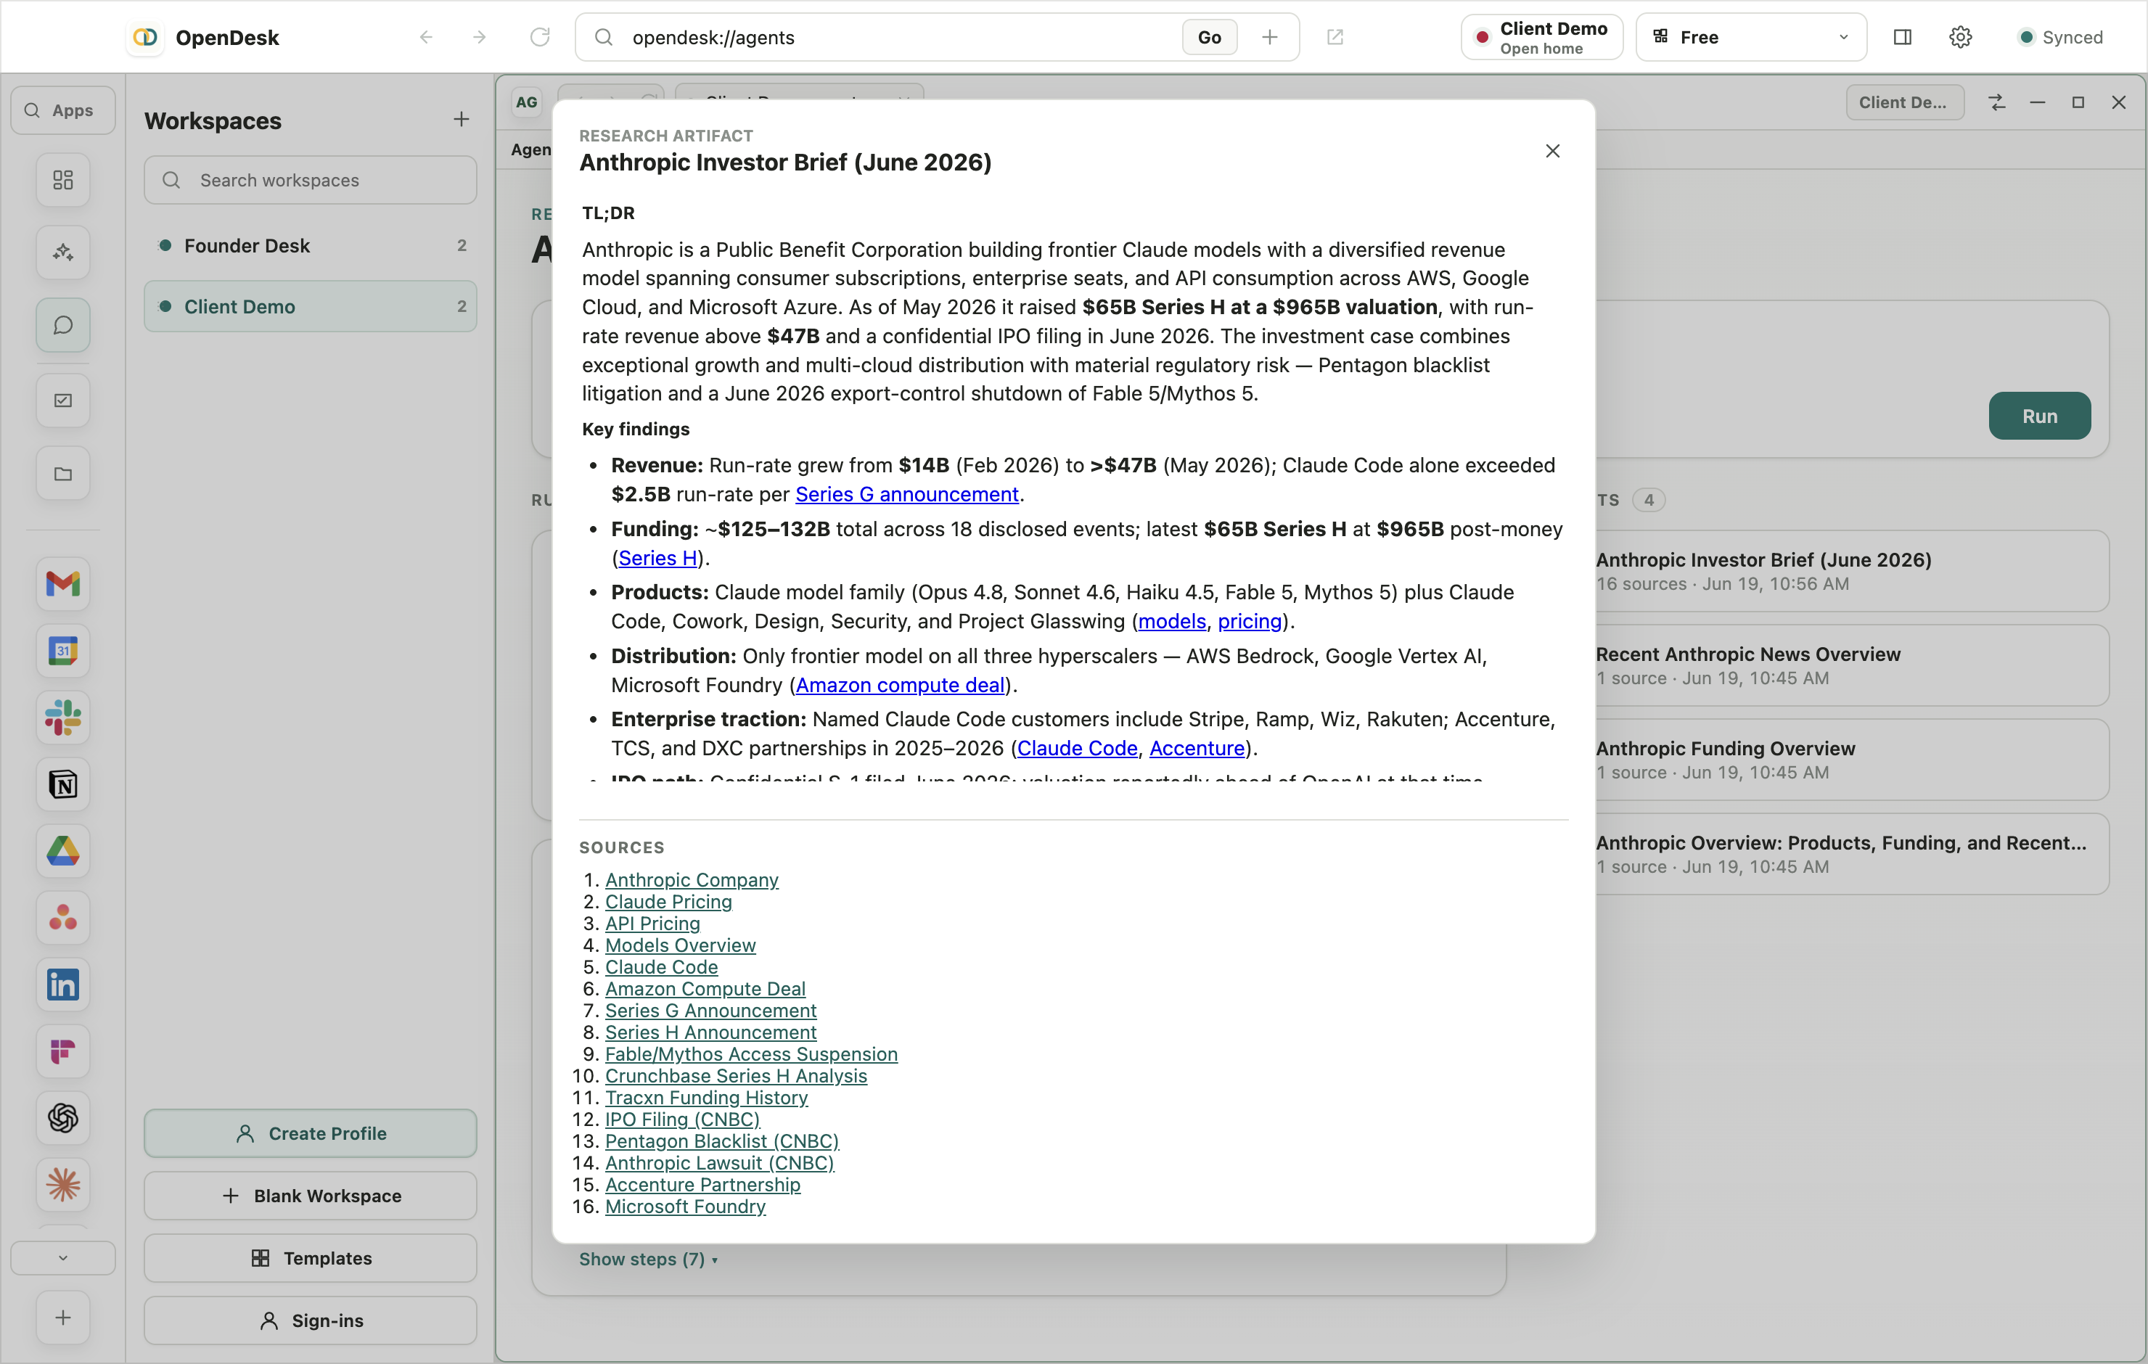Viewport: 2148px width, 1364px height.
Task: Select the Client Demo workspace
Action: pyautogui.click(x=311, y=306)
